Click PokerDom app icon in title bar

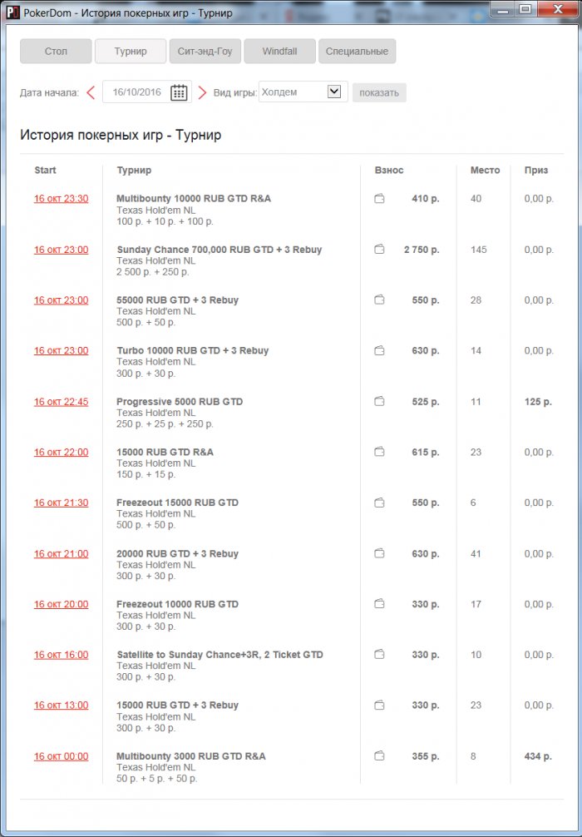(x=12, y=13)
